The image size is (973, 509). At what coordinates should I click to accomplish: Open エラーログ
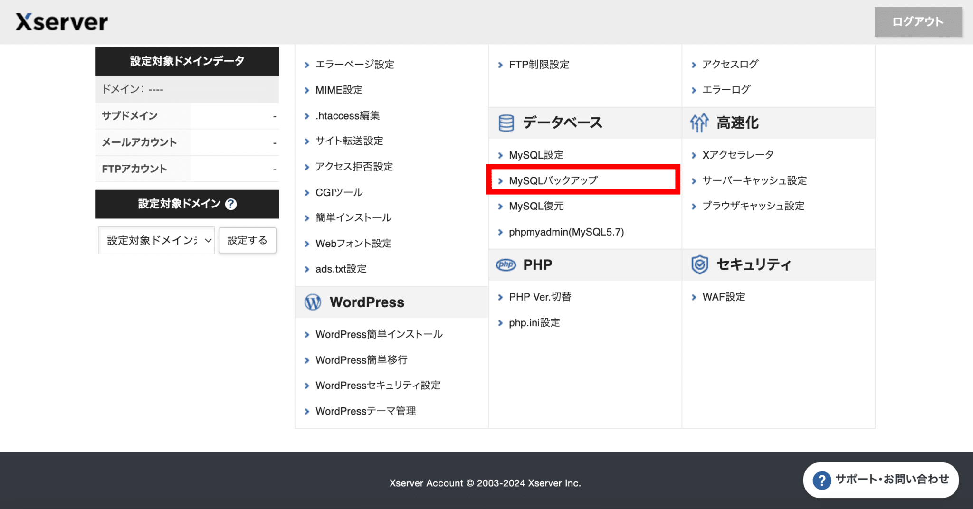[726, 89]
